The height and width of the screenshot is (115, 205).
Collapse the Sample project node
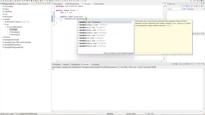click(1, 19)
